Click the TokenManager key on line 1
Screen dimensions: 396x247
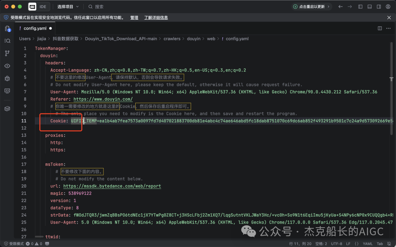point(50,48)
